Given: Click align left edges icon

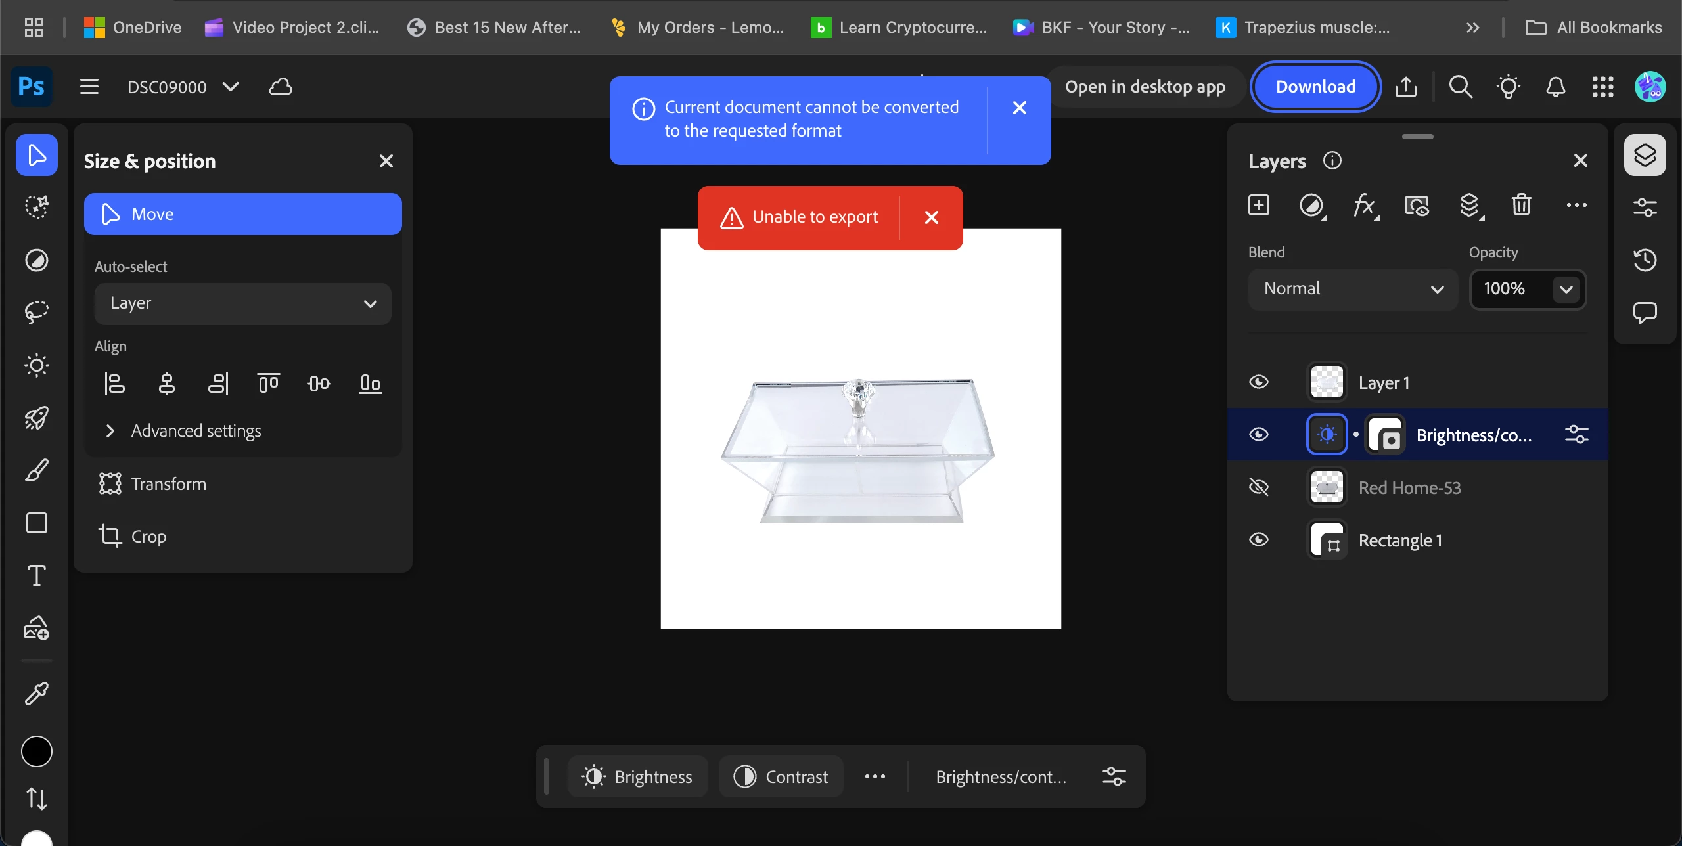Looking at the screenshot, I should point(115,384).
